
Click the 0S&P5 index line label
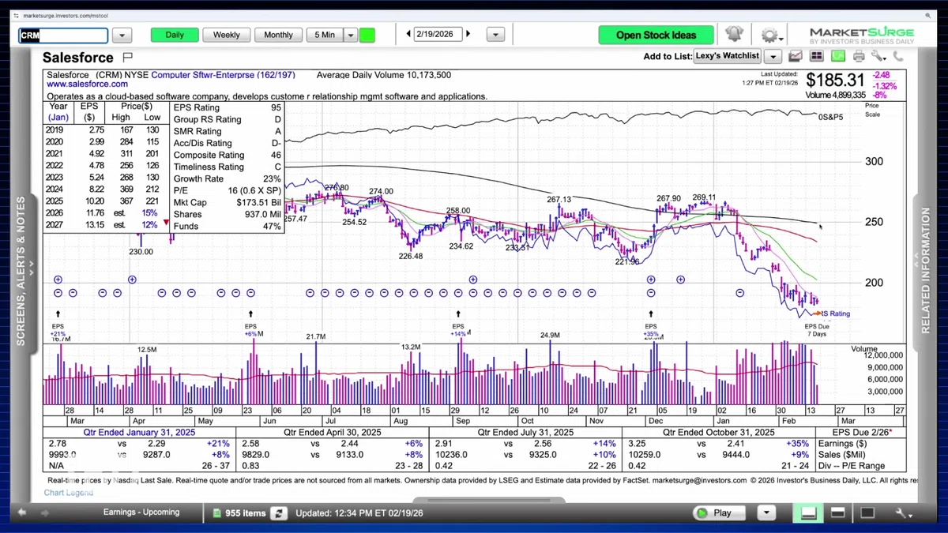click(830, 117)
